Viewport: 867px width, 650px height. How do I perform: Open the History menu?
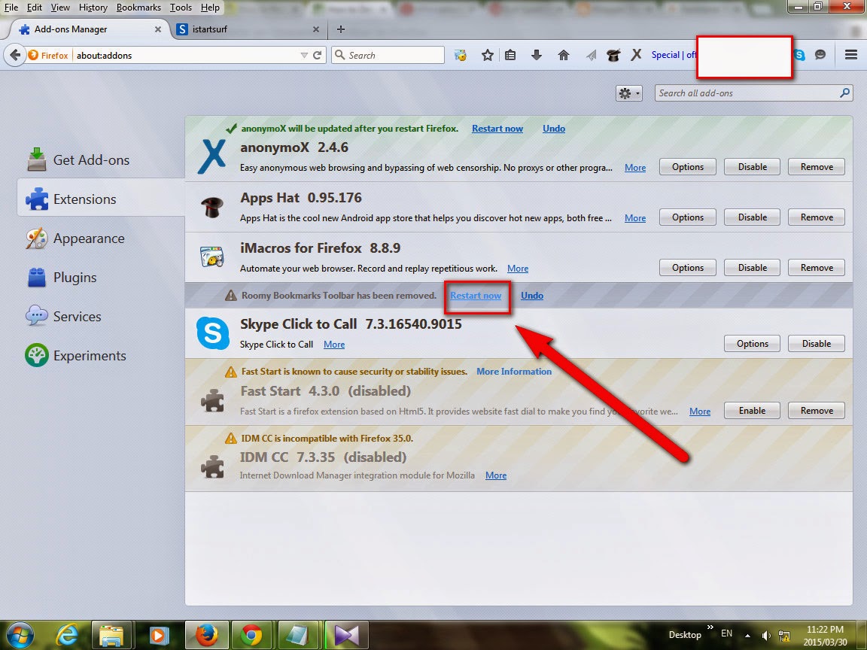click(x=93, y=8)
